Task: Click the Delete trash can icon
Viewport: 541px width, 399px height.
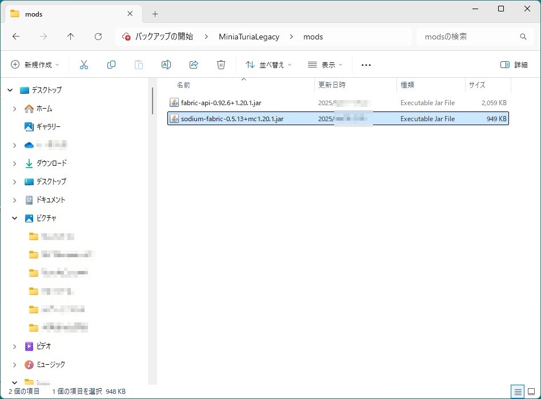Action: pos(221,65)
